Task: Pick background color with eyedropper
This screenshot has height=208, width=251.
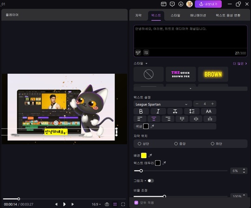Action: tap(150, 155)
